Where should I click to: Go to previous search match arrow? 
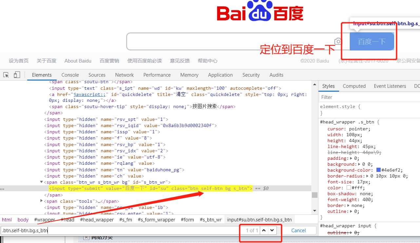[264, 231]
